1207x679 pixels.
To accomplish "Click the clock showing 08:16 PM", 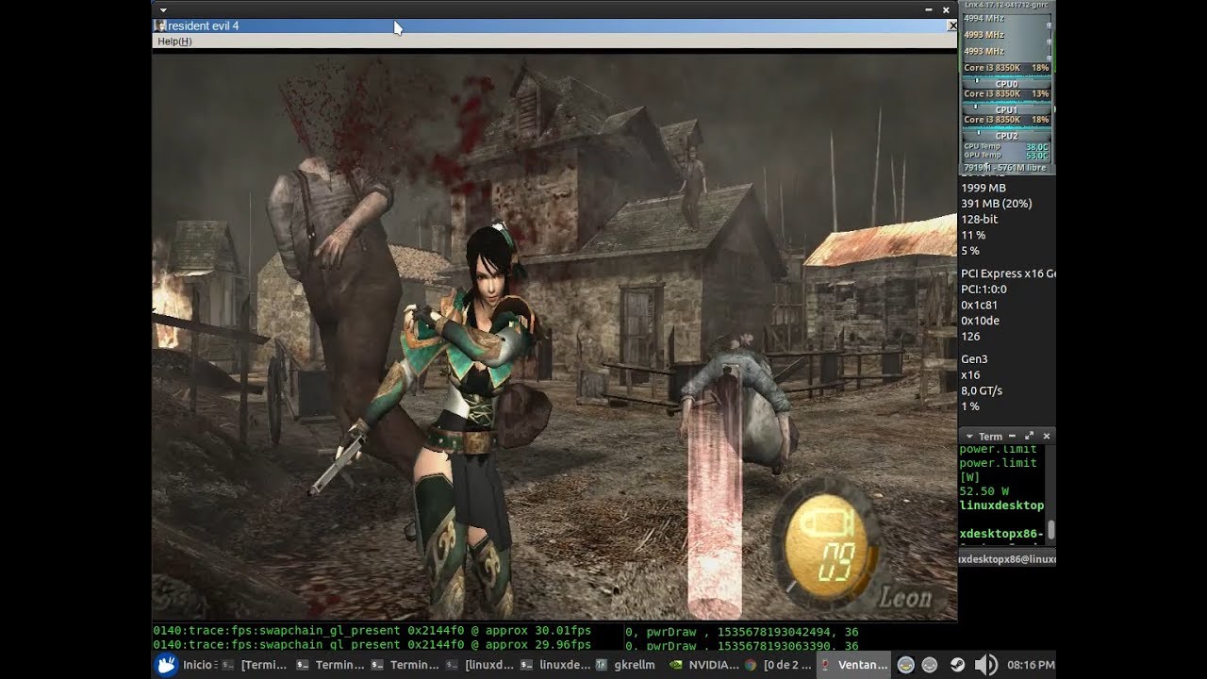I will tap(1031, 665).
